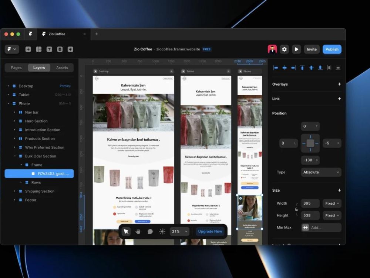Open the Width Fixed dropdown
370x278 pixels.
332,203
